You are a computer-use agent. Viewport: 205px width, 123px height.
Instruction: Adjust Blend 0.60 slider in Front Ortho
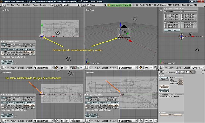tap(15, 98)
